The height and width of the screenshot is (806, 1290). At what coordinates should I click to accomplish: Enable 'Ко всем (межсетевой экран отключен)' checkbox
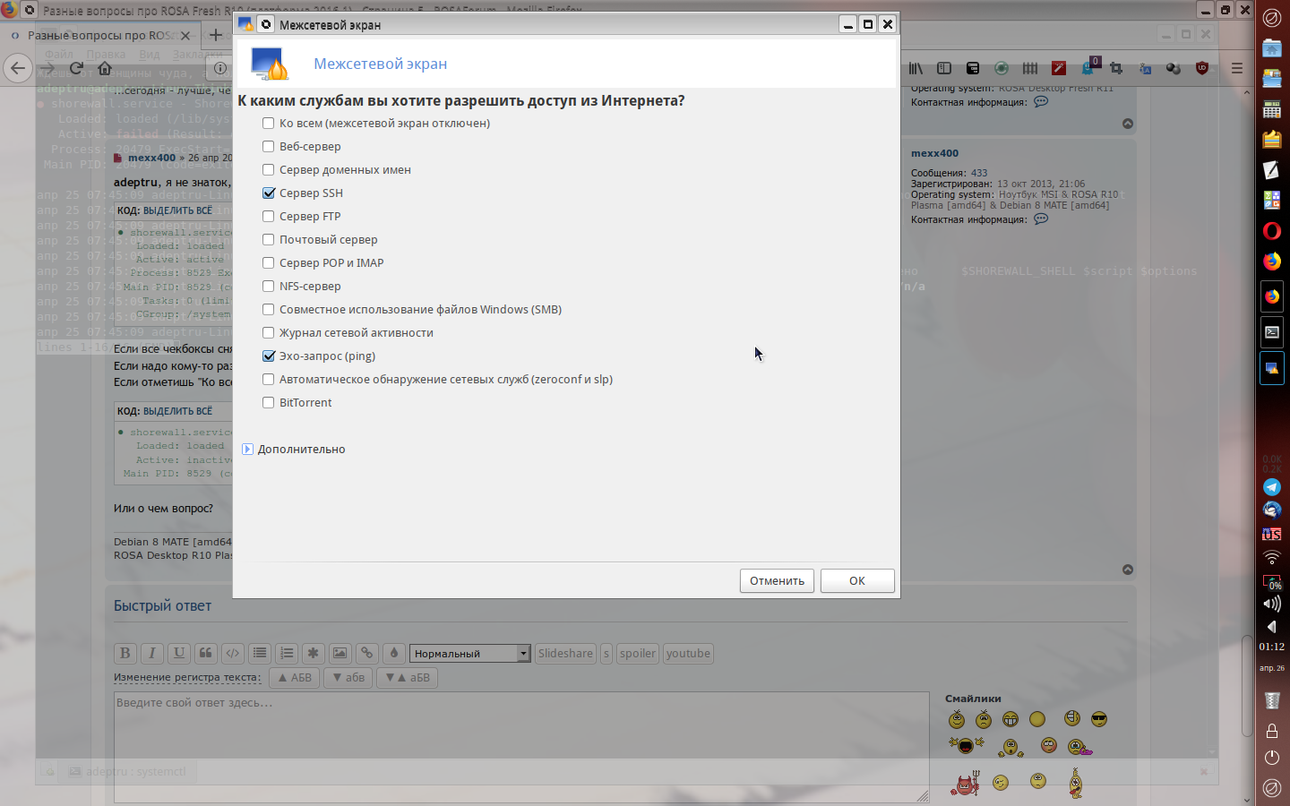pos(269,124)
